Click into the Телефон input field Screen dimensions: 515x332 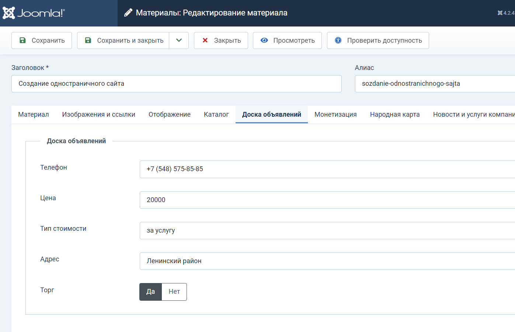327,169
